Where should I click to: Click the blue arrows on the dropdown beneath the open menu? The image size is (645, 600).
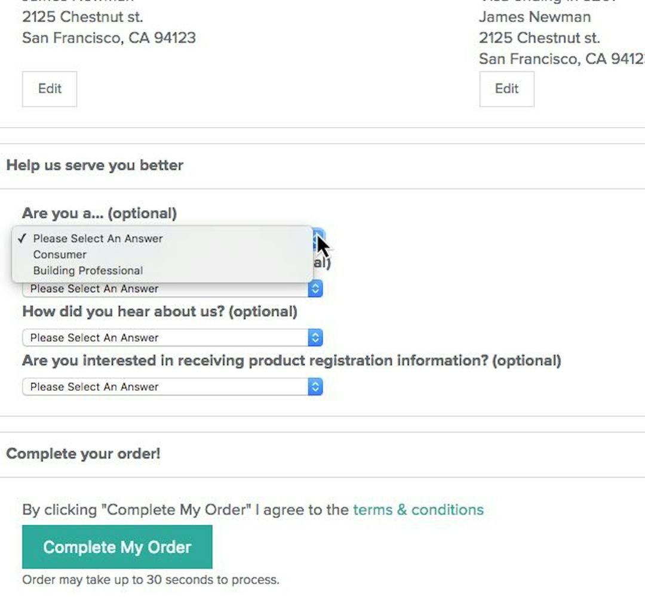(315, 289)
